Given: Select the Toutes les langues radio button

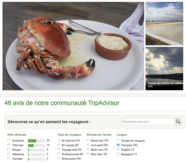Looking at the screenshot, I should point(118,140).
